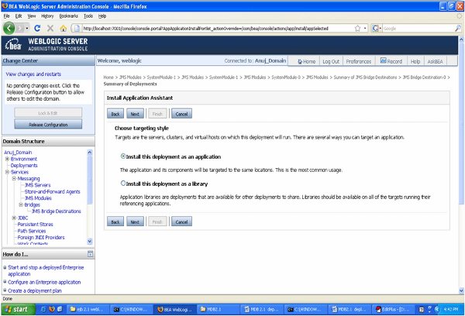Click the Google search input field

tap(418, 29)
